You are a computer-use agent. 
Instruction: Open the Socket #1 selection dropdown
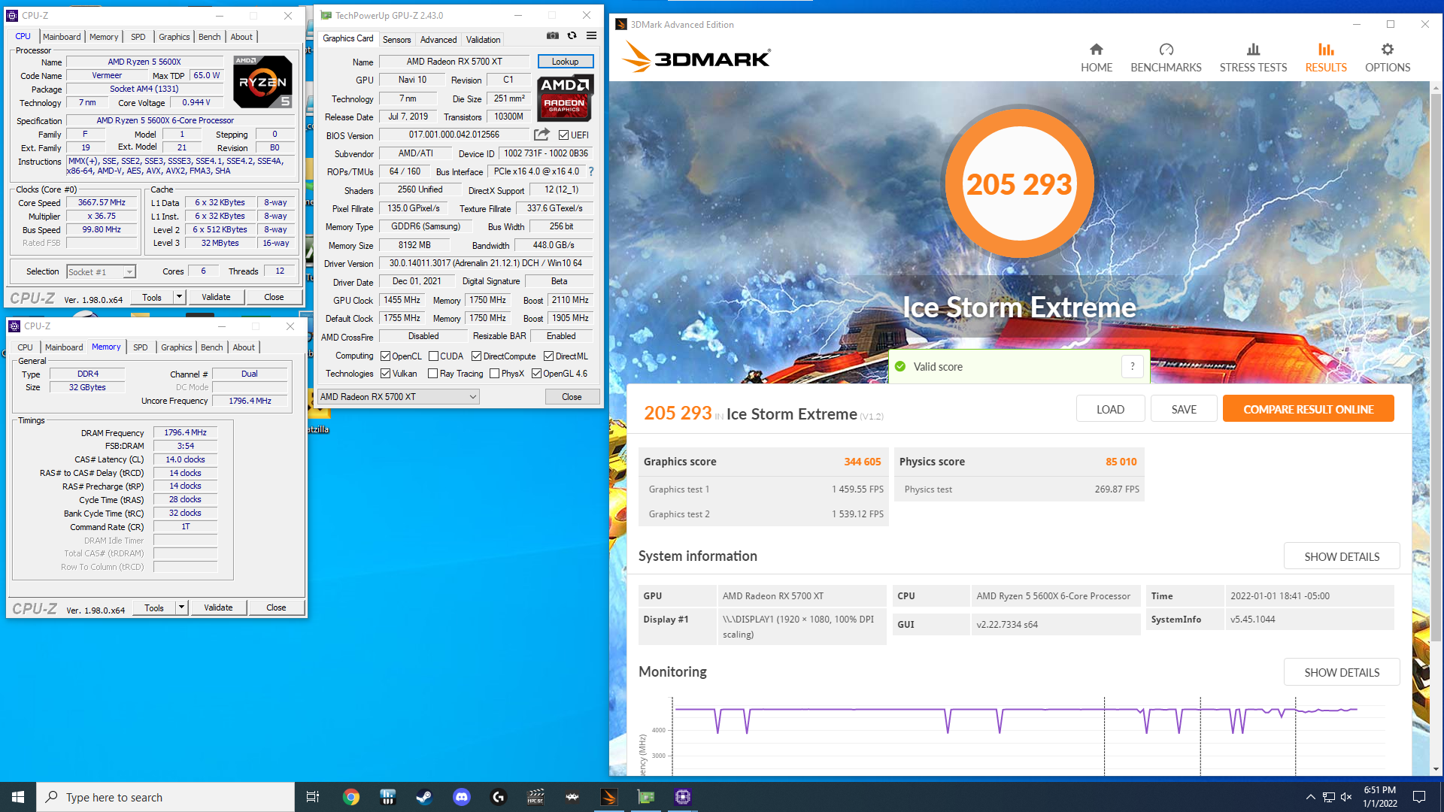[101, 272]
